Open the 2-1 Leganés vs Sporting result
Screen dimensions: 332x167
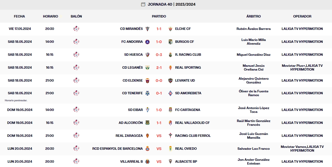(159, 68)
